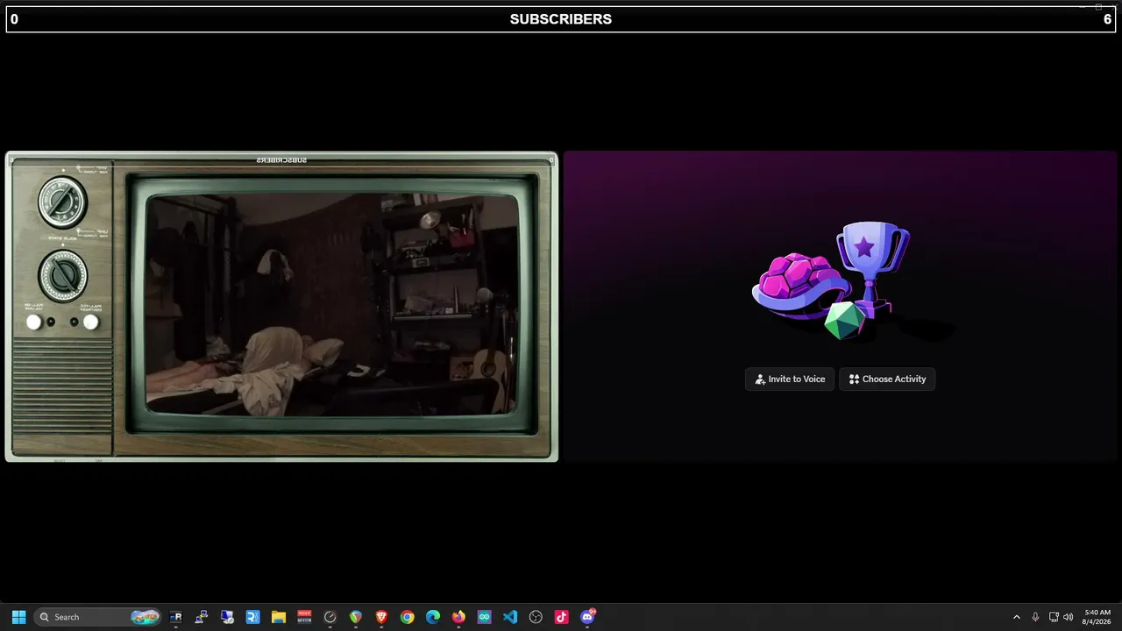The height and width of the screenshot is (631, 1122).
Task: Click the Invite to Voice button
Action: pos(790,379)
